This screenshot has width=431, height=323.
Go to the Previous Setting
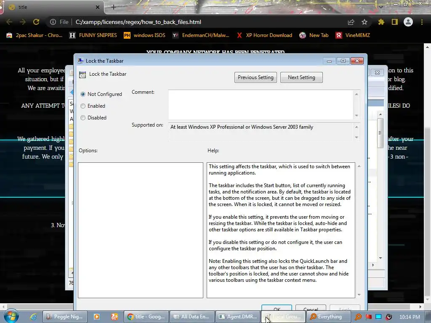(x=255, y=77)
